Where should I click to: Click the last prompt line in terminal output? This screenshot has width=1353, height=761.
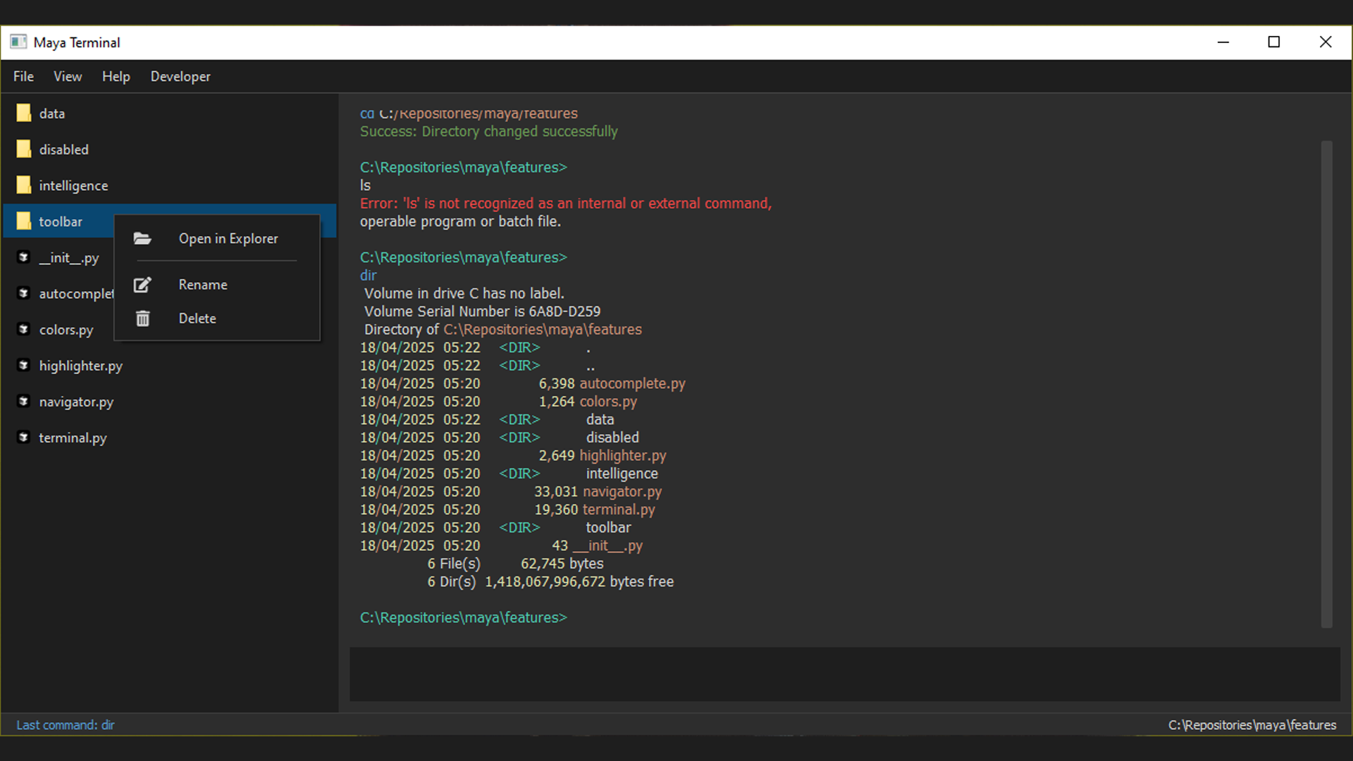(464, 618)
